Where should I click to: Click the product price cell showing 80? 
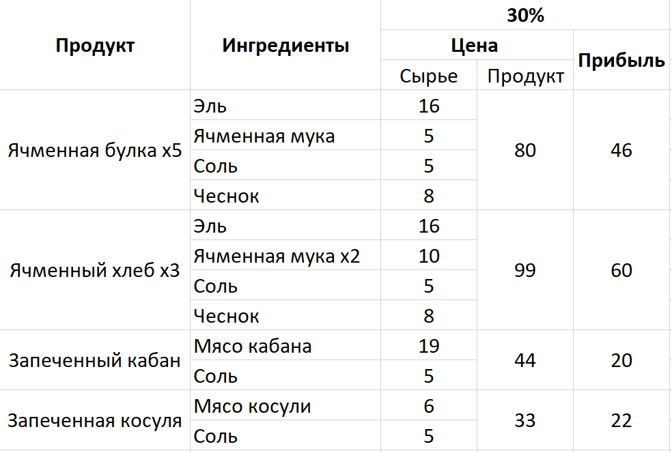coord(524,151)
